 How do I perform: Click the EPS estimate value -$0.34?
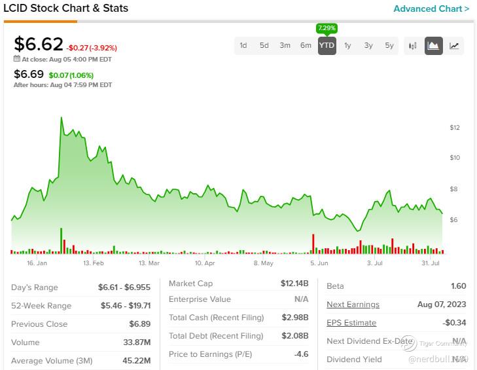(x=454, y=322)
